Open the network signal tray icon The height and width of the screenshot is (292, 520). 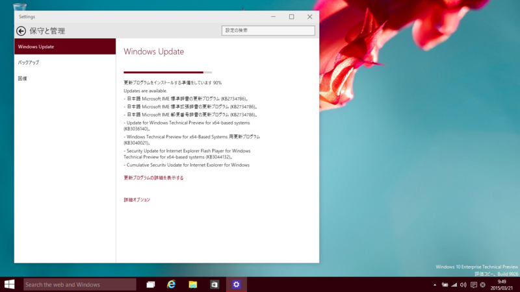pyautogui.click(x=454, y=285)
